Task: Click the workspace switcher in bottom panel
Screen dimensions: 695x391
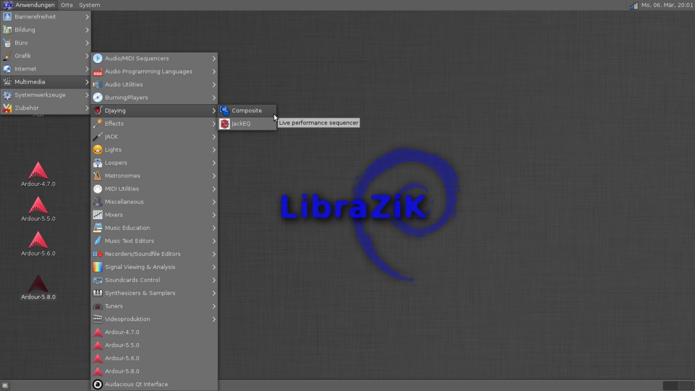Action: pos(678,386)
